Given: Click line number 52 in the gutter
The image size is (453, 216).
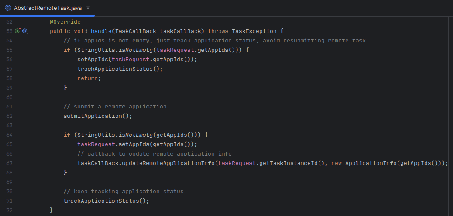Looking at the screenshot, I should [9, 22].
